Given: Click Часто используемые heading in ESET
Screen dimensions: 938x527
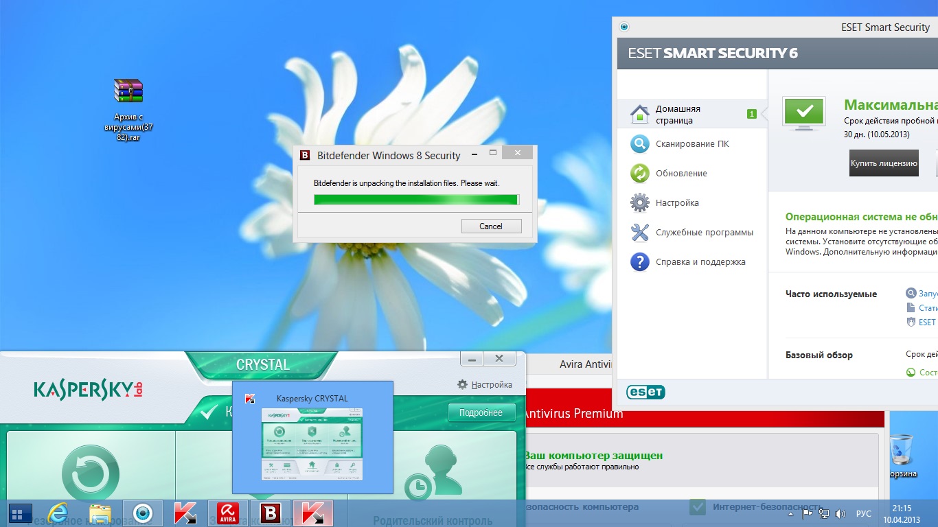Looking at the screenshot, I should tap(831, 294).
